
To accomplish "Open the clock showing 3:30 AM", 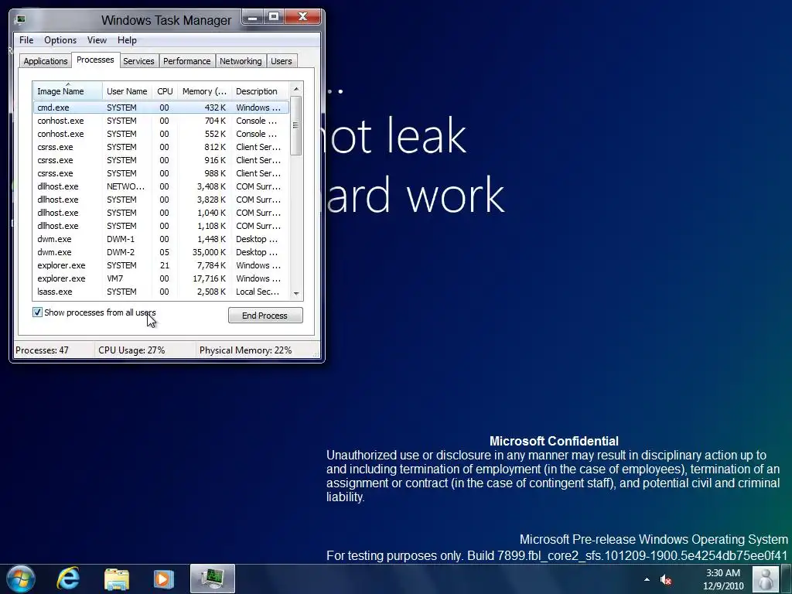I will (x=723, y=579).
